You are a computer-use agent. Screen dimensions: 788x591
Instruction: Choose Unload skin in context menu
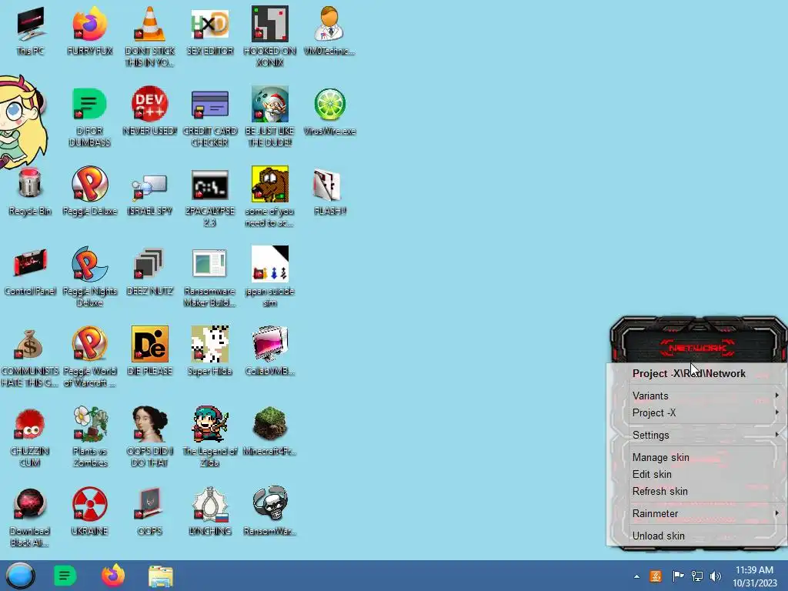pos(706,536)
